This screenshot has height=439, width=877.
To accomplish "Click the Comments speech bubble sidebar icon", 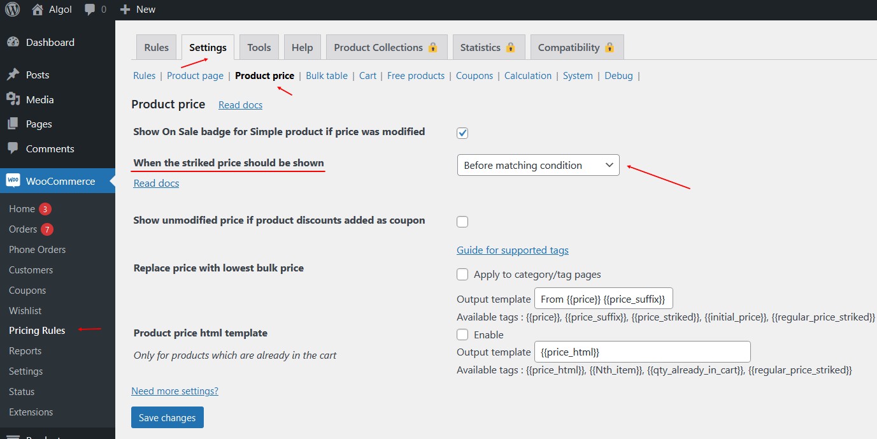I will 13,148.
